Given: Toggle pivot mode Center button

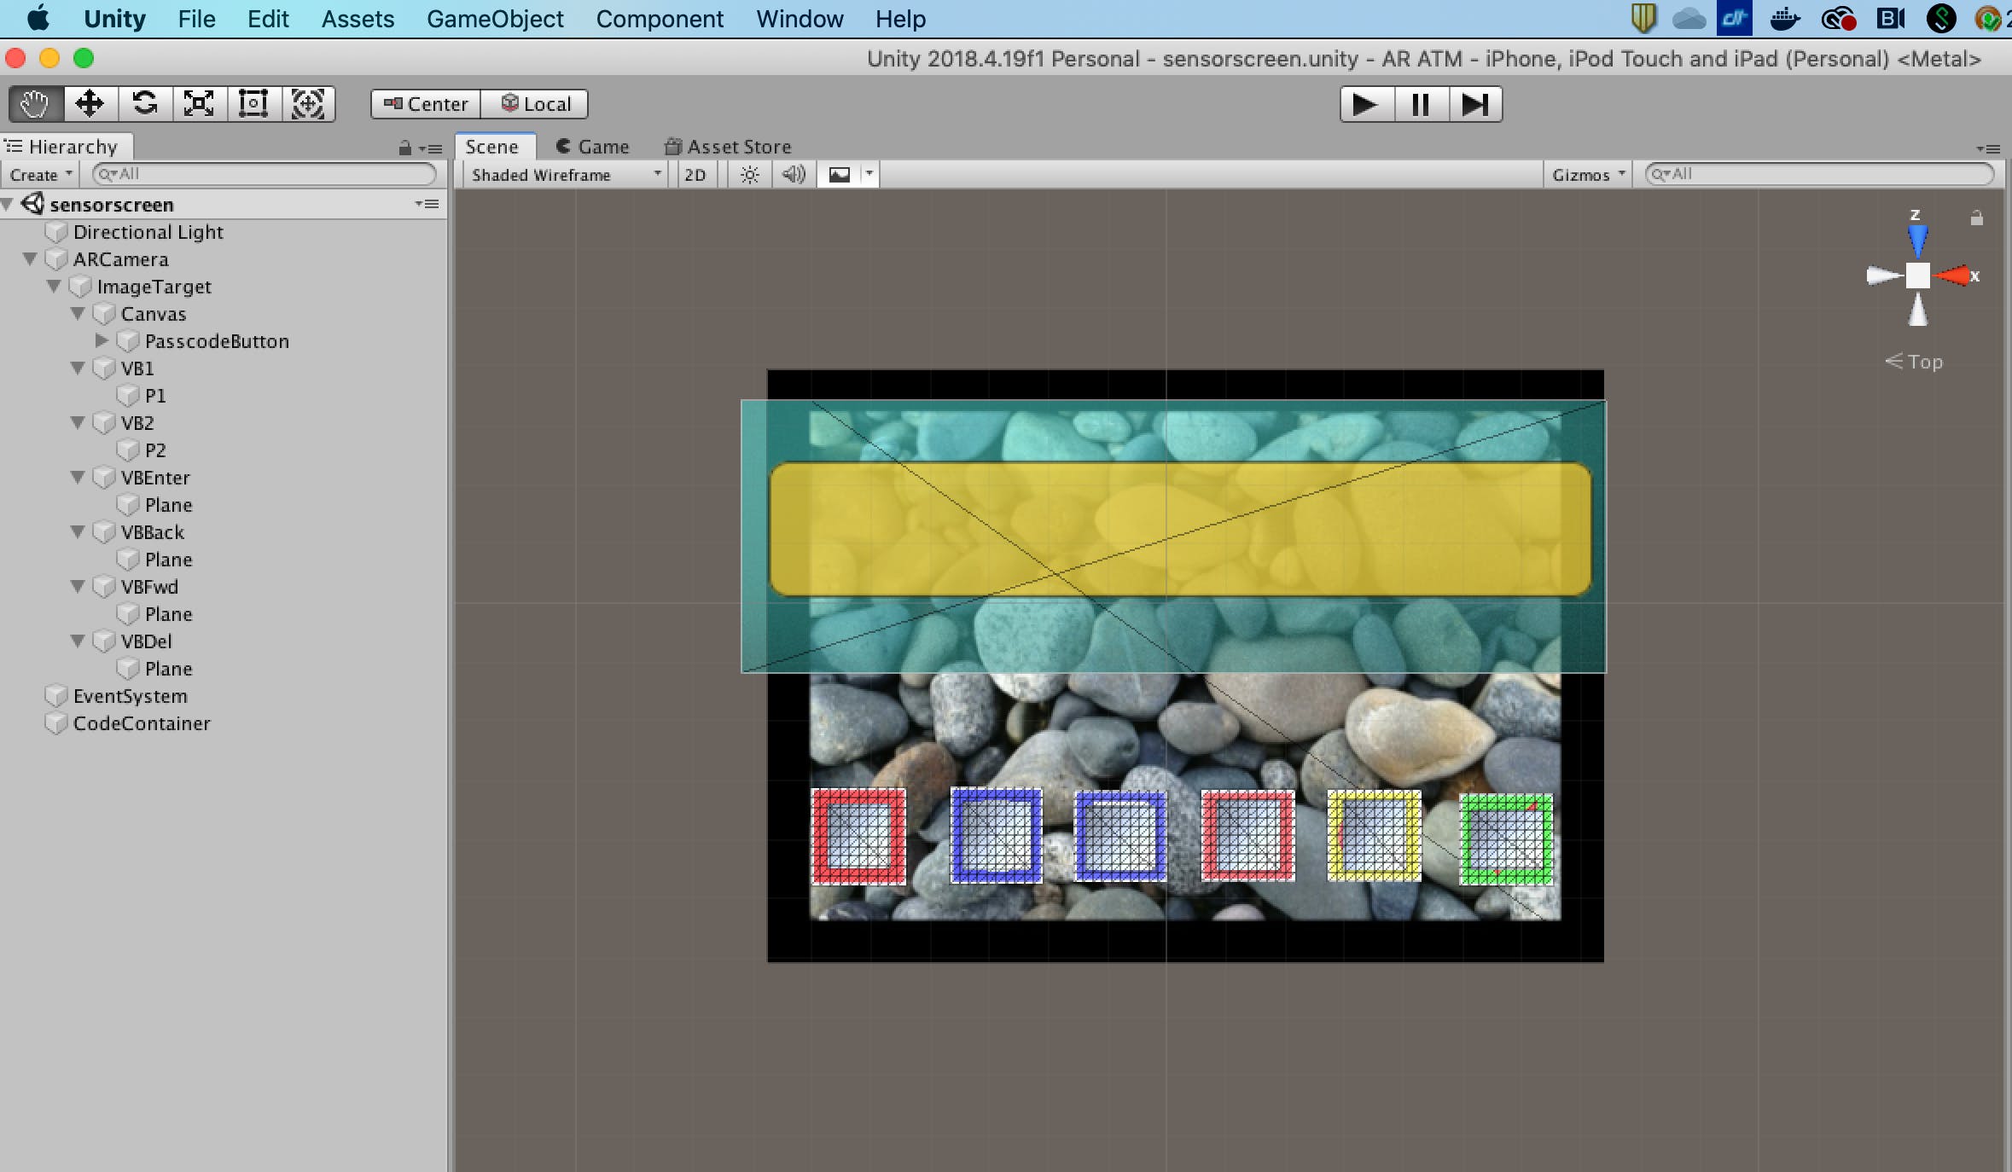Looking at the screenshot, I should point(426,104).
